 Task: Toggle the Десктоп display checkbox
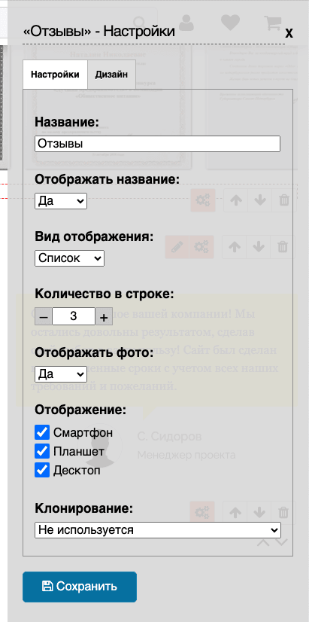pyautogui.click(x=42, y=470)
